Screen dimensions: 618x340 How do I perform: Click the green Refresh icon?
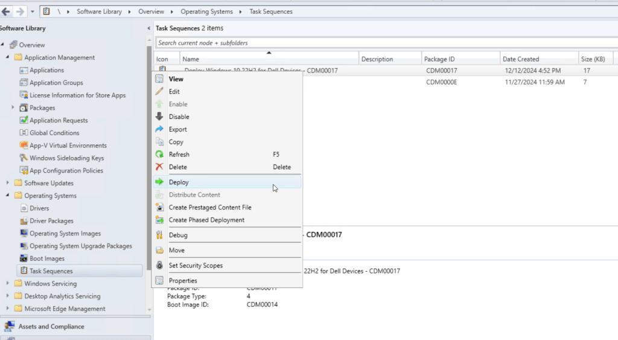[x=159, y=155]
